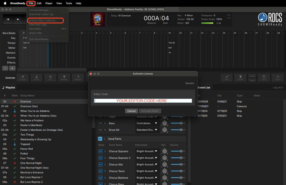286x185 pixels.
Task: Click the Caesura control icon
Action: point(23,77)
